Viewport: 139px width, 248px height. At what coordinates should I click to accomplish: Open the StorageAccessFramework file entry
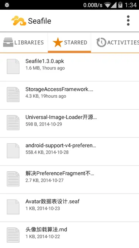69,95
